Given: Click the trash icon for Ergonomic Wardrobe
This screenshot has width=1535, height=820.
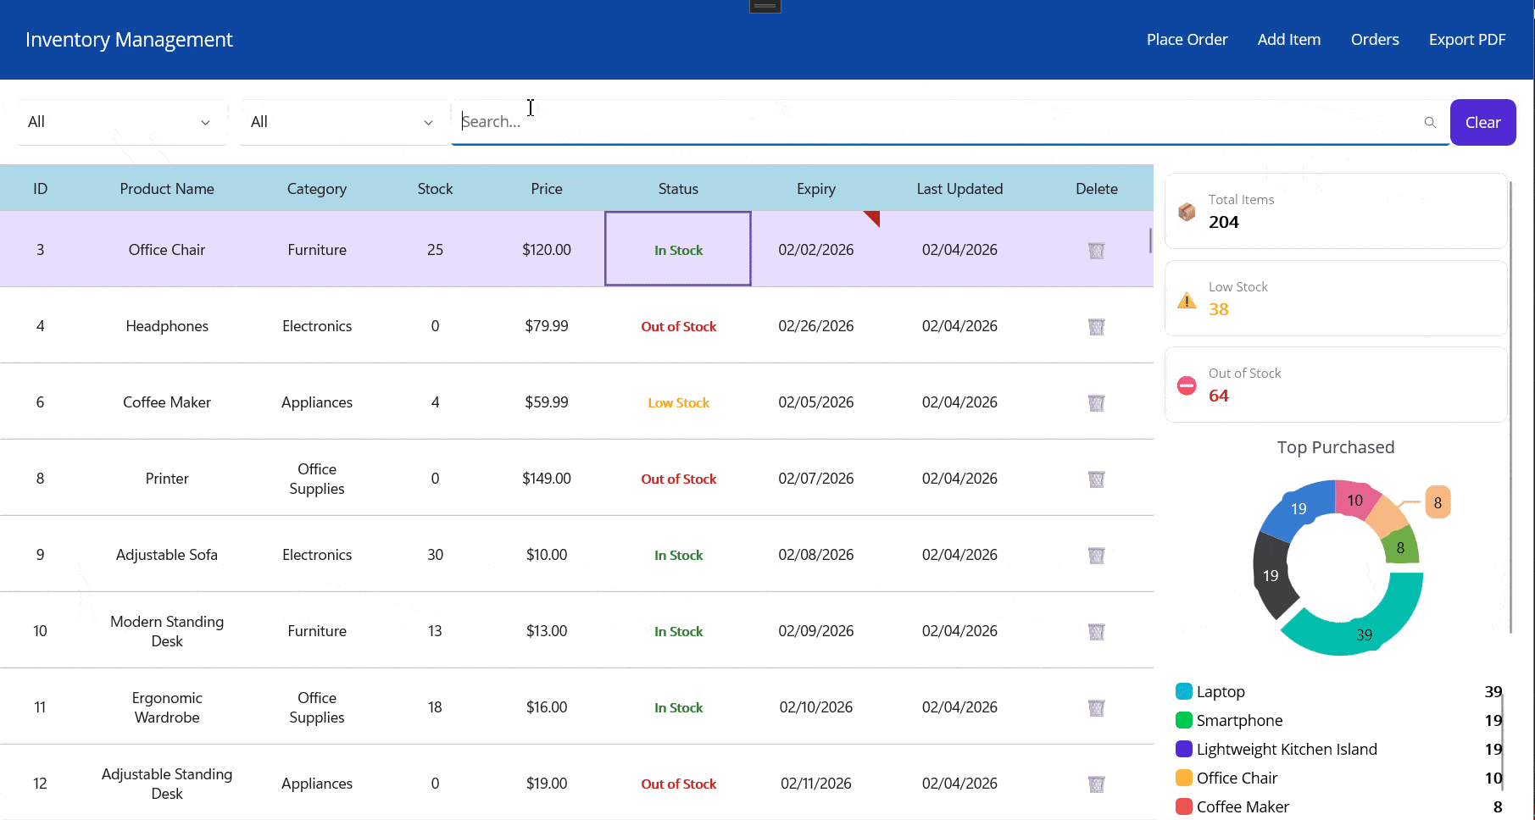Looking at the screenshot, I should click(1096, 707).
